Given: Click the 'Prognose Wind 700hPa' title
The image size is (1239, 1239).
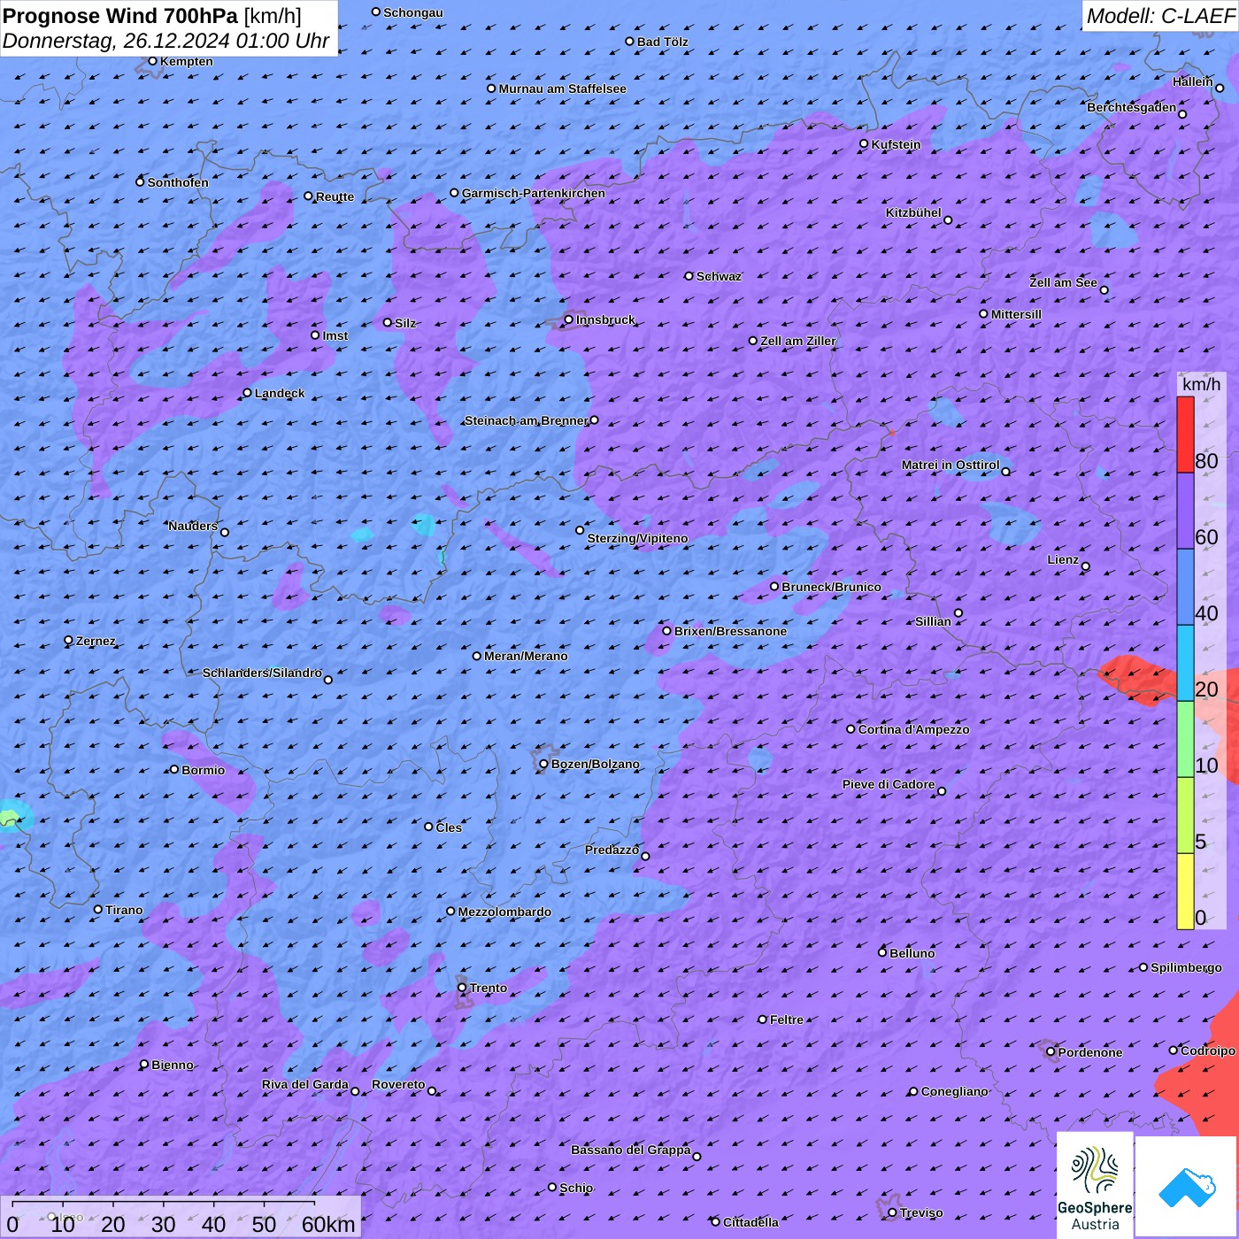Looking at the screenshot, I should click(120, 15).
